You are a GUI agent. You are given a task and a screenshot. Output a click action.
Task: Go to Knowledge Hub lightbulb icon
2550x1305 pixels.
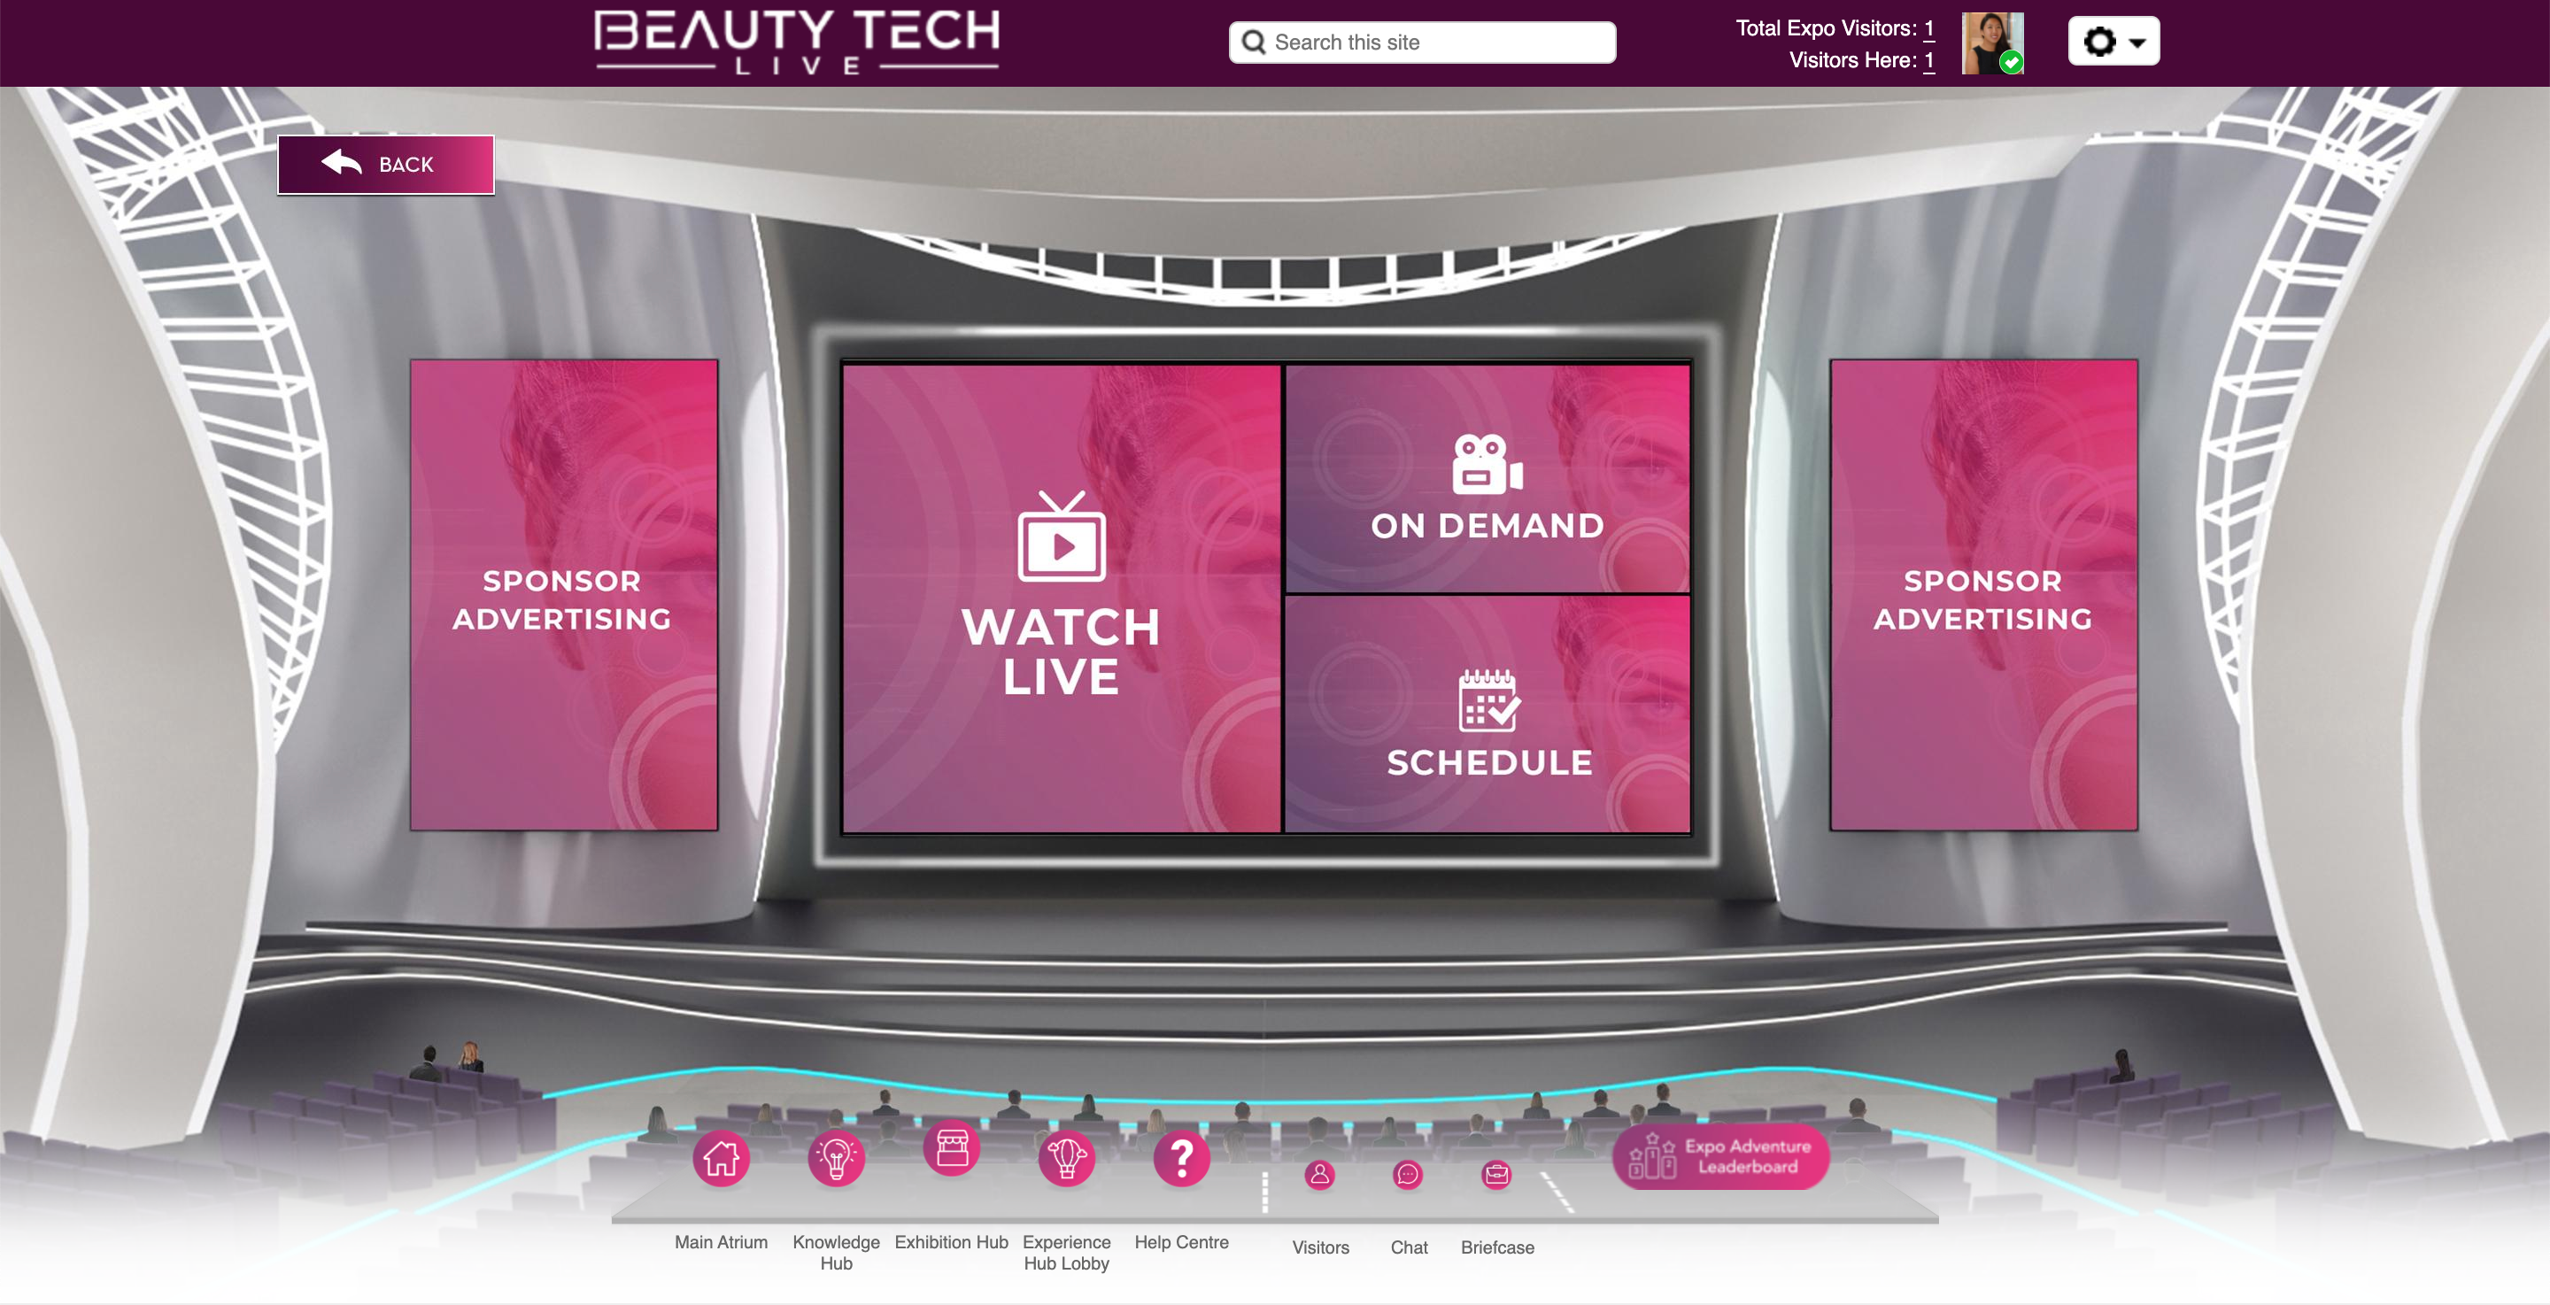click(836, 1158)
